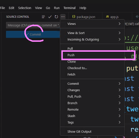Click the View as Tree icon in Source Control
Image resolution: width=139 pixels, height=138 pixels.
(x=43, y=17)
